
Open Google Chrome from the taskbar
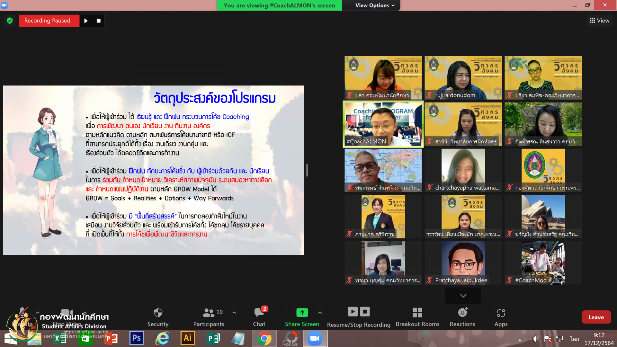pyautogui.click(x=264, y=338)
